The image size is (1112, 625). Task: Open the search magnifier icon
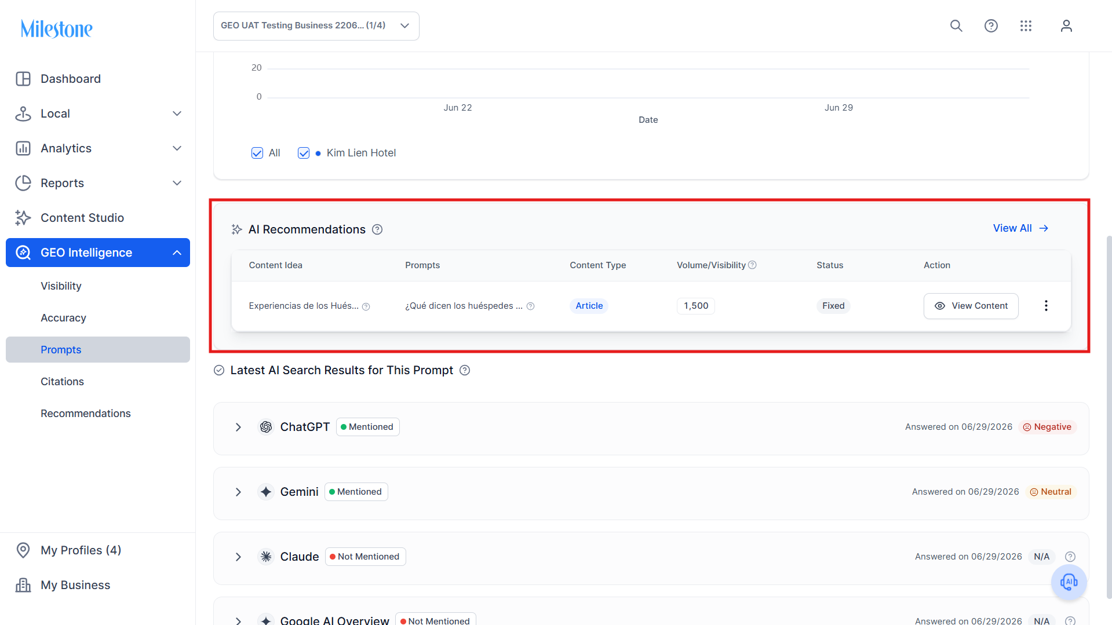956,26
